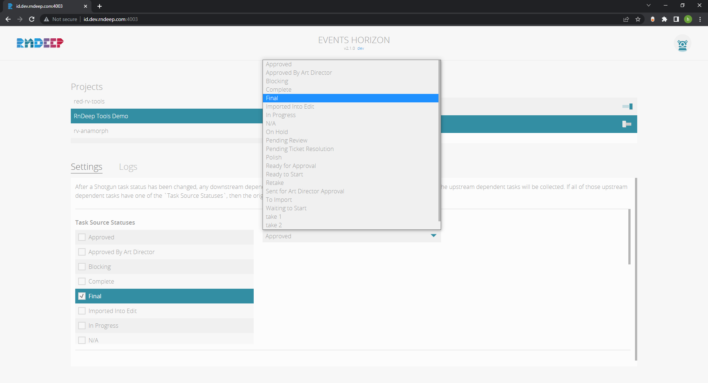Uncheck the Final status checkbox
The image size is (708, 383).
tap(82, 296)
